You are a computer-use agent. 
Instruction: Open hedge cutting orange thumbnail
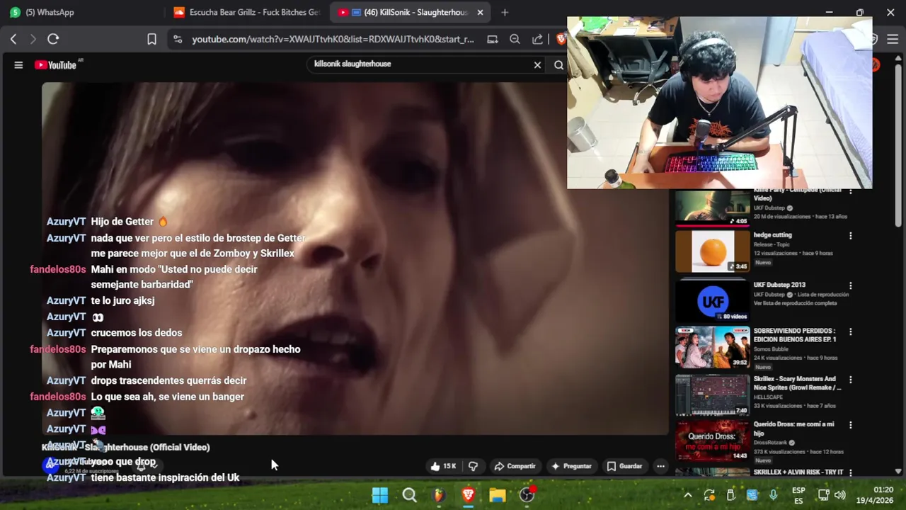point(712,251)
